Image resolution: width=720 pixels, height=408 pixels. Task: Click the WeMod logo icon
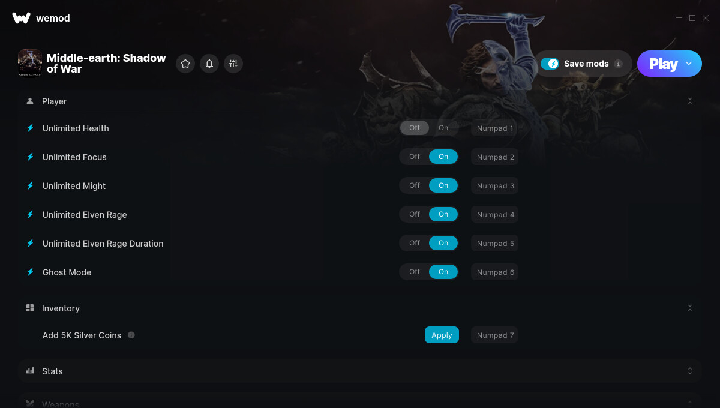(x=21, y=18)
